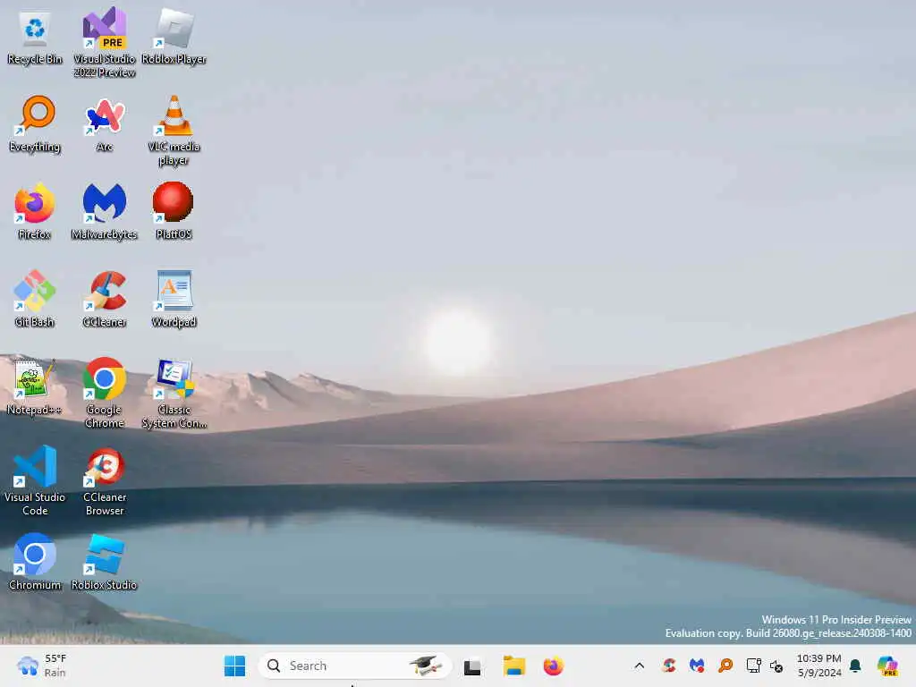Select the CCleaner desktop shortcut
The height and width of the screenshot is (687, 916).
coord(105,299)
